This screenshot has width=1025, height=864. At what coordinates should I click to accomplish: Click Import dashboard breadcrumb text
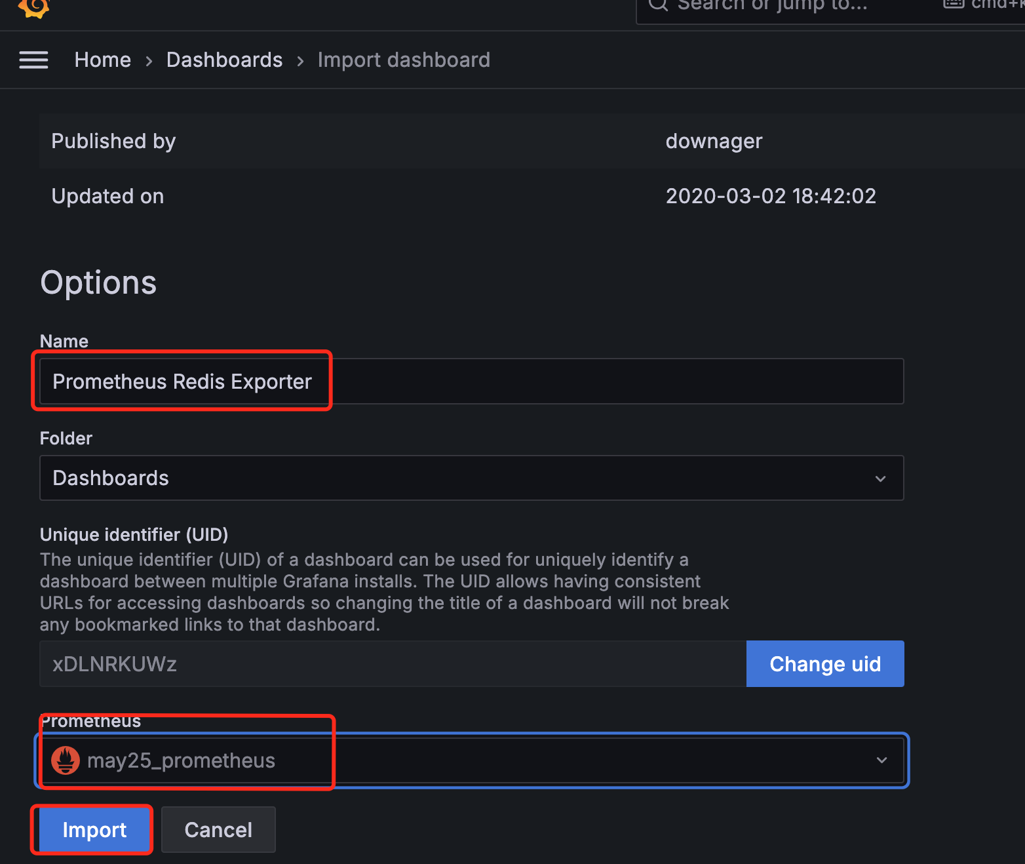(x=404, y=60)
